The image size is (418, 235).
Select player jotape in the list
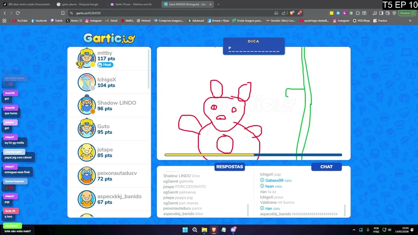point(109,152)
